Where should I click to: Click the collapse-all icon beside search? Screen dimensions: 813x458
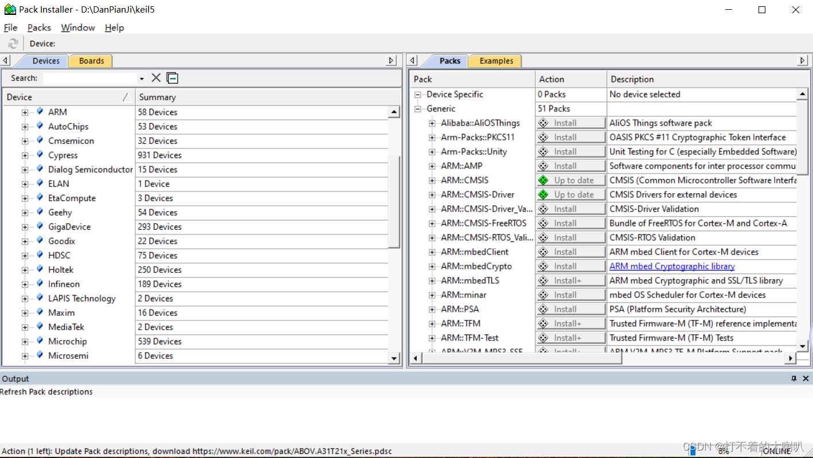tap(172, 78)
